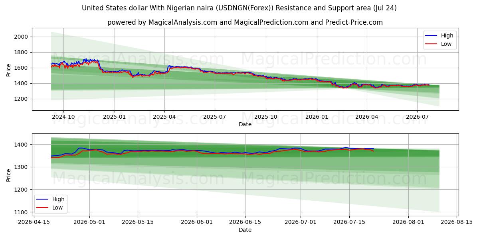
Task: Click the 1800 price tick on top chart
Action: click(x=22, y=52)
